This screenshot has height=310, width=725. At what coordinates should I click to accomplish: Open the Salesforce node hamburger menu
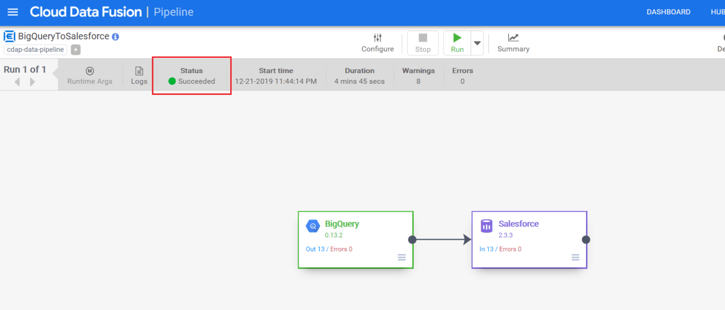tap(575, 258)
